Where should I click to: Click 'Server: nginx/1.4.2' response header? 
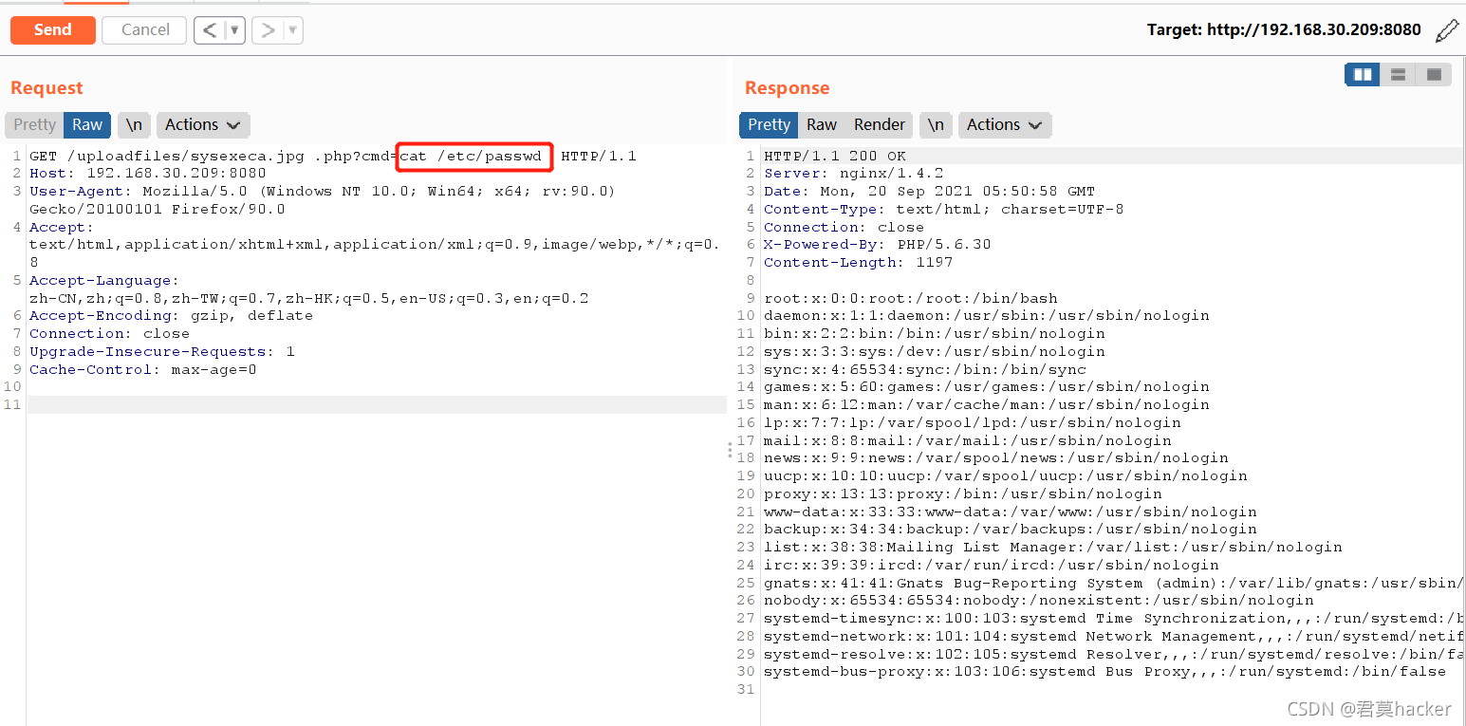pyautogui.click(x=854, y=174)
